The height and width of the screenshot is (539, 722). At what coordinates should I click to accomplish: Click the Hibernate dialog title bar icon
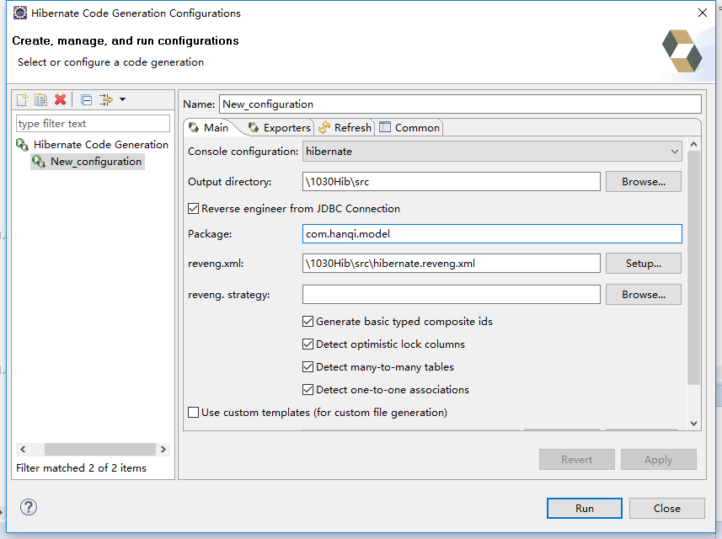(20, 13)
